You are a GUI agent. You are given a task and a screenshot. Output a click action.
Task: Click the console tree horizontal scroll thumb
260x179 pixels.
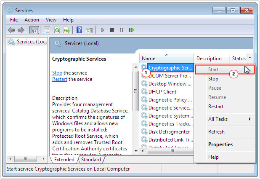click(26, 159)
